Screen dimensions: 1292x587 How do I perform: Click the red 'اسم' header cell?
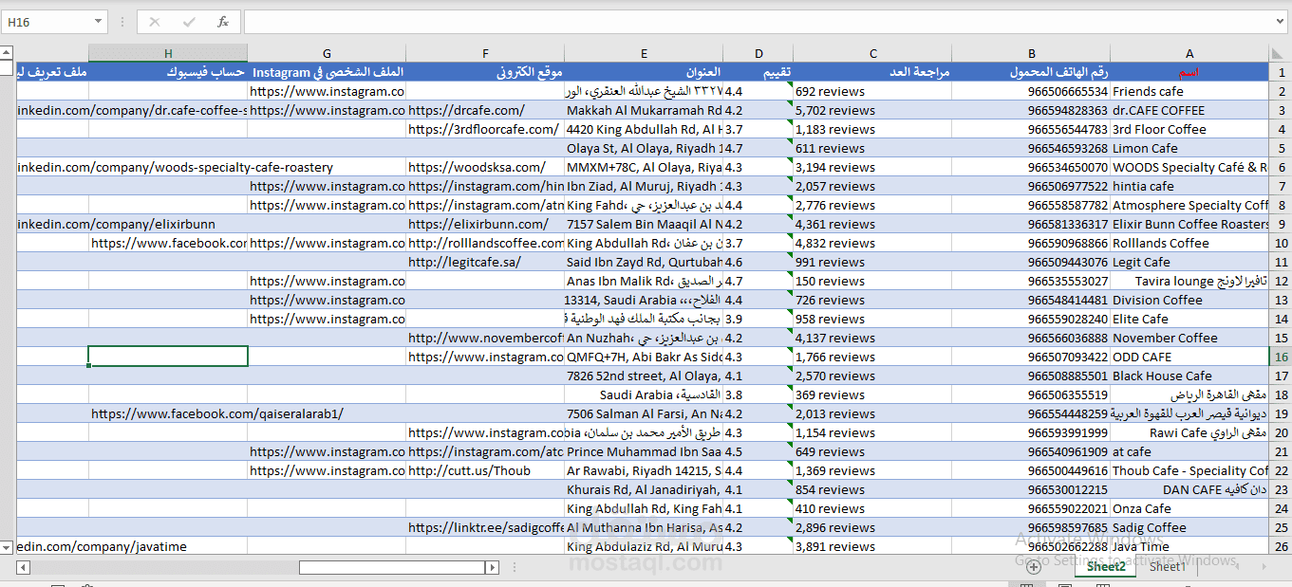click(x=1189, y=72)
